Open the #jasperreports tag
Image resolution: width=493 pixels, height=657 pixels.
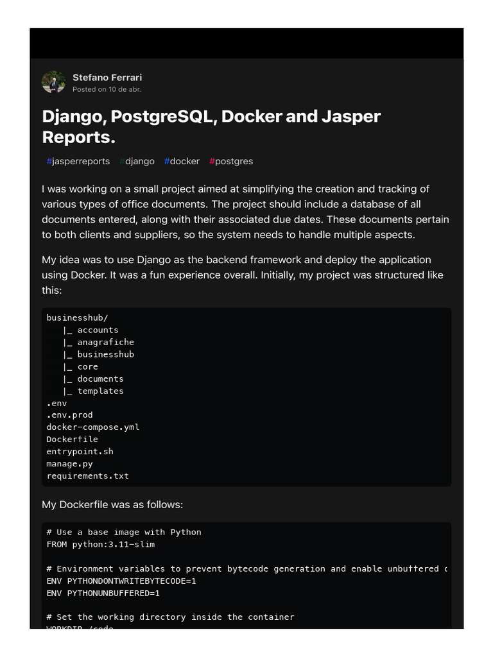[x=78, y=161]
